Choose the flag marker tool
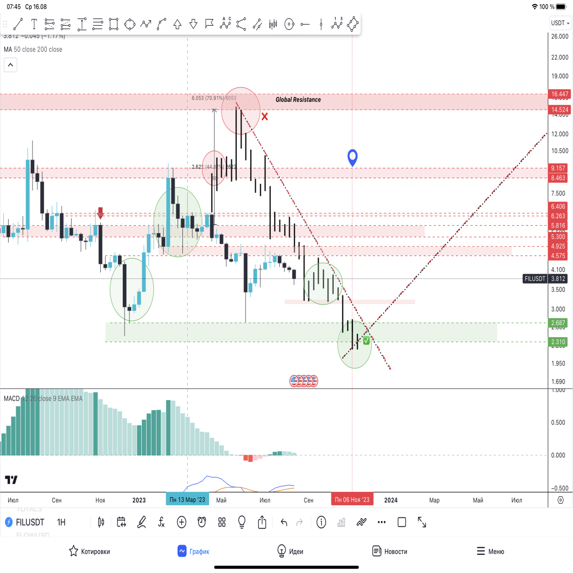Viewport: 573px width, 573px height. [209, 23]
